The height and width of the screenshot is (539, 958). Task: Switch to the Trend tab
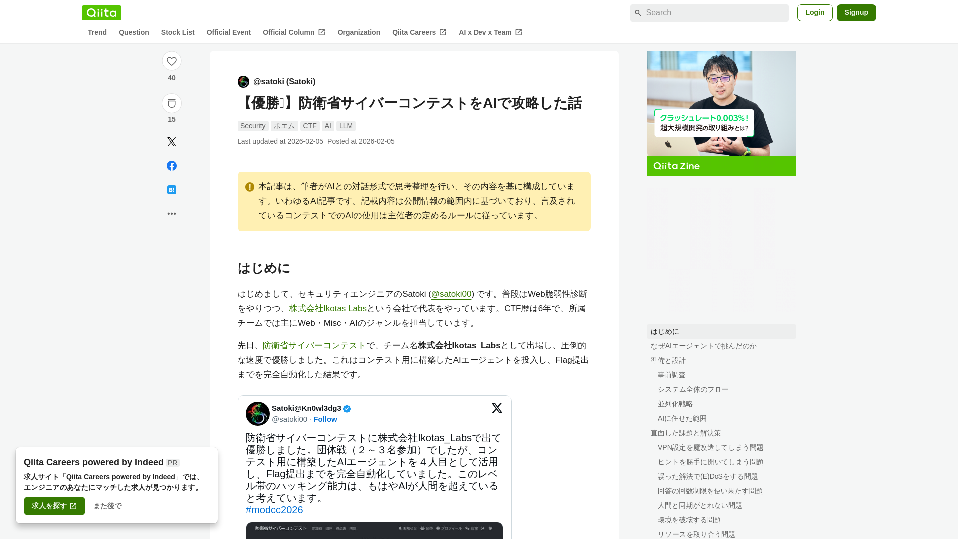coord(97,32)
